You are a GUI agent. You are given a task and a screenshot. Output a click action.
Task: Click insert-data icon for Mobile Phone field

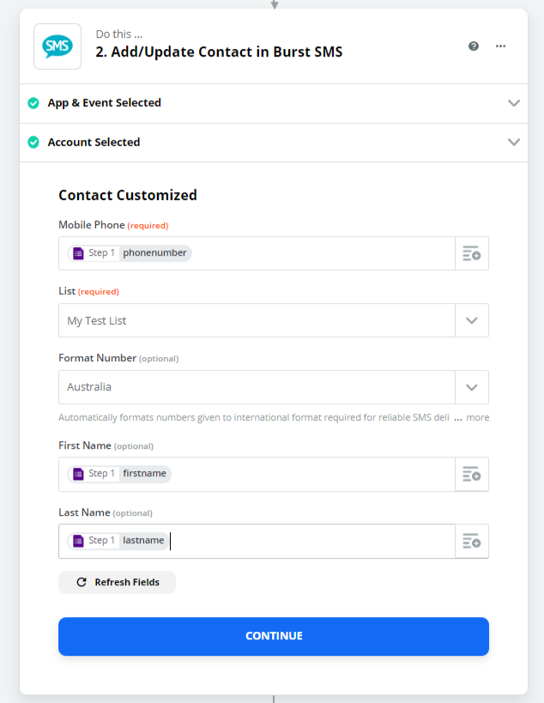tap(471, 253)
